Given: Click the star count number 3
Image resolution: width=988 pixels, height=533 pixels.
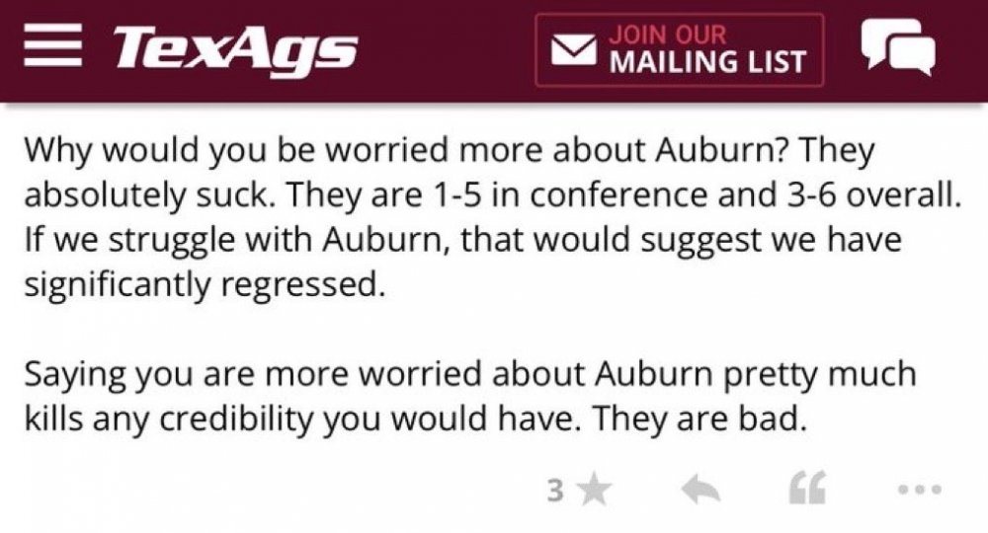Looking at the screenshot, I should tap(556, 491).
